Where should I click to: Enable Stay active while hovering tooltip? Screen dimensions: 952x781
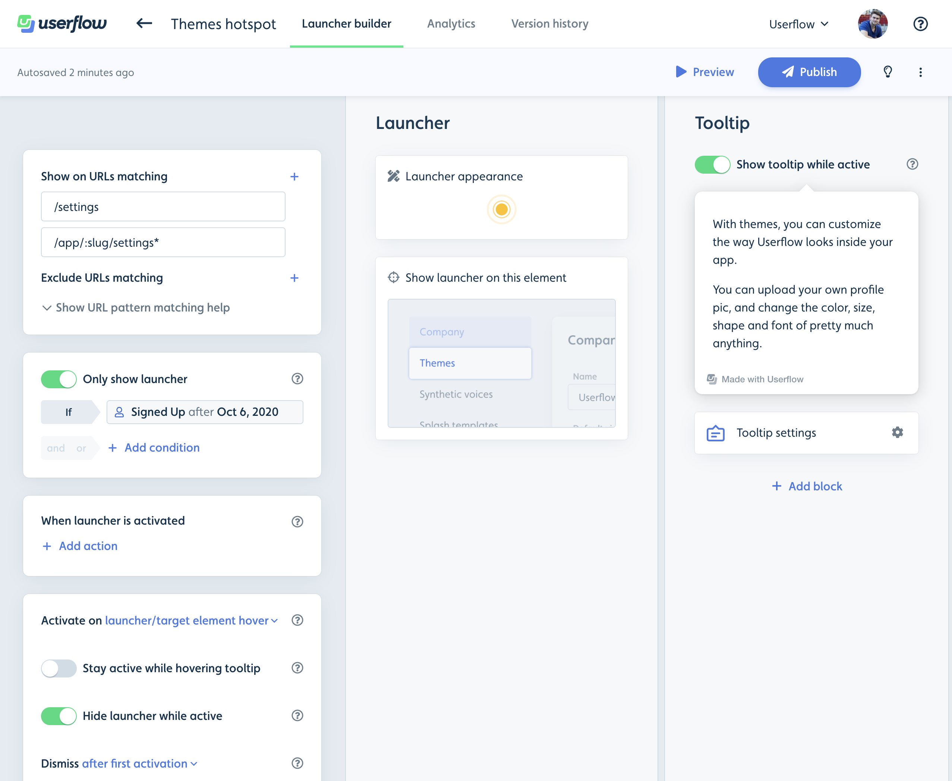59,668
